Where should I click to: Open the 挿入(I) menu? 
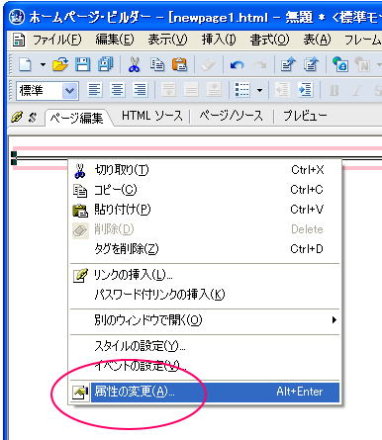pyautogui.click(x=219, y=40)
